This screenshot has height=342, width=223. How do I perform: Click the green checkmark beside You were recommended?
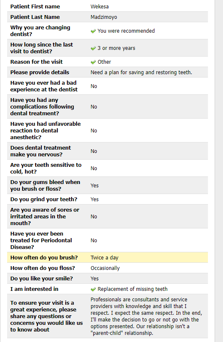(93, 31)
